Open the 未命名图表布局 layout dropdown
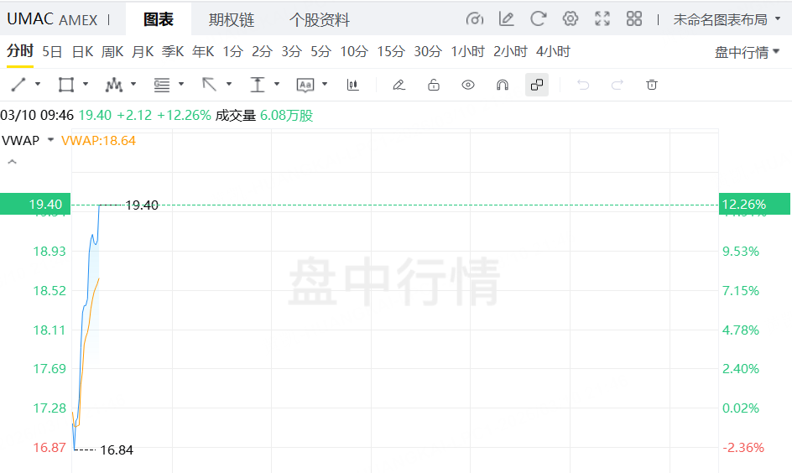Screen dimensions: 792x473 pyautogui.click(x=727, y=19)
